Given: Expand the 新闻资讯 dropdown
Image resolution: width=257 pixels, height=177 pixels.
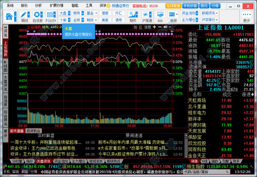Looking at the screenshot, I should pyautogui.click(x=217, y=13).
